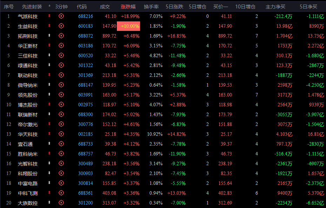Click the highlighted +10.00% change cell

tap(128, 26)
